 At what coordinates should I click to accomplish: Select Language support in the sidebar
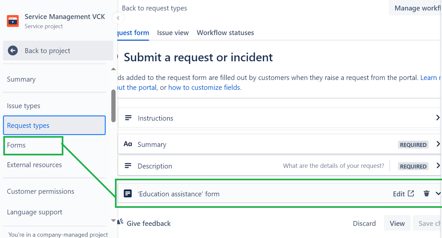pyautogui.click(x=34, y=212)
